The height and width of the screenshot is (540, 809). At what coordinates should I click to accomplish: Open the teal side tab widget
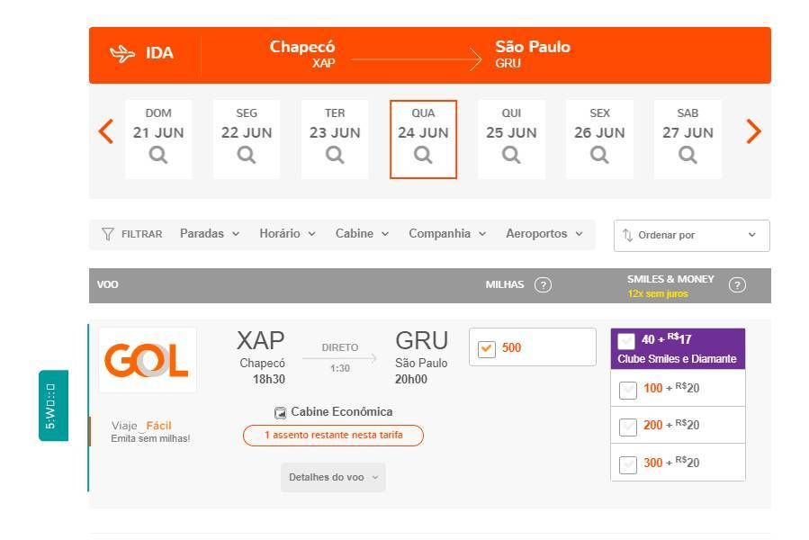click(54, 406)
